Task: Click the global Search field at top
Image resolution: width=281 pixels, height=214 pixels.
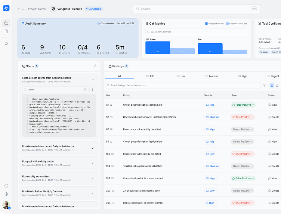Action: pos(196,9)
